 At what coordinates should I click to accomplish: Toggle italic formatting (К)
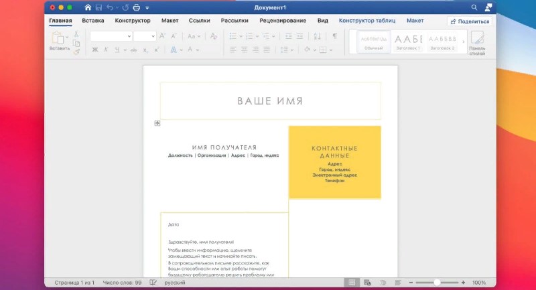106,50
